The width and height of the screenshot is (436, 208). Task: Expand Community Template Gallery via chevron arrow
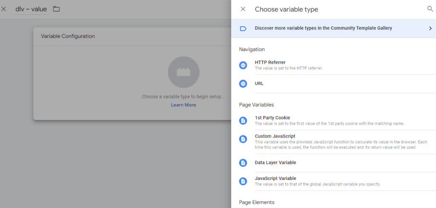pos(430,28)
